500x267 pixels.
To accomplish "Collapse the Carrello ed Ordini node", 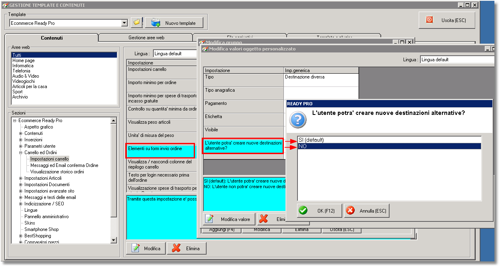I will [x=21, y=153].
